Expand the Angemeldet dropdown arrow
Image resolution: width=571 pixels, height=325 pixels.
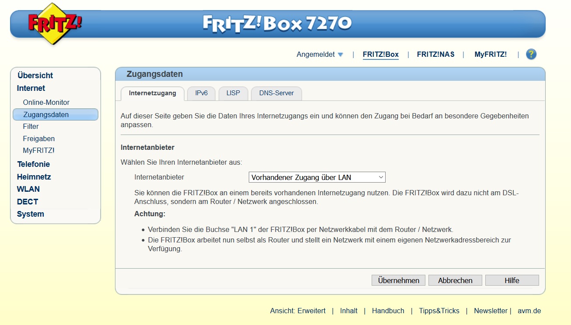[x=340, y=55]
